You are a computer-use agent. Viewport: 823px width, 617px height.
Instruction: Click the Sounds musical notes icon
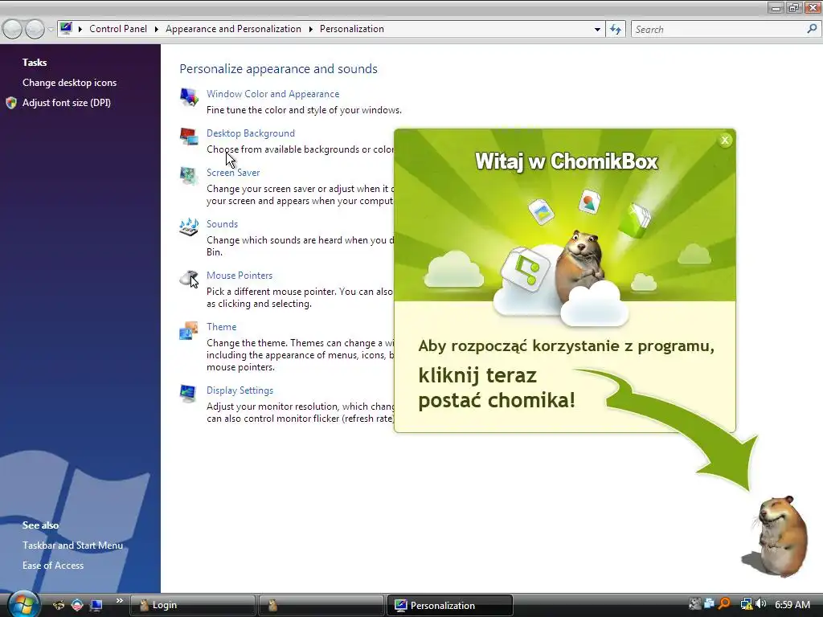click(x=189, y=227)
